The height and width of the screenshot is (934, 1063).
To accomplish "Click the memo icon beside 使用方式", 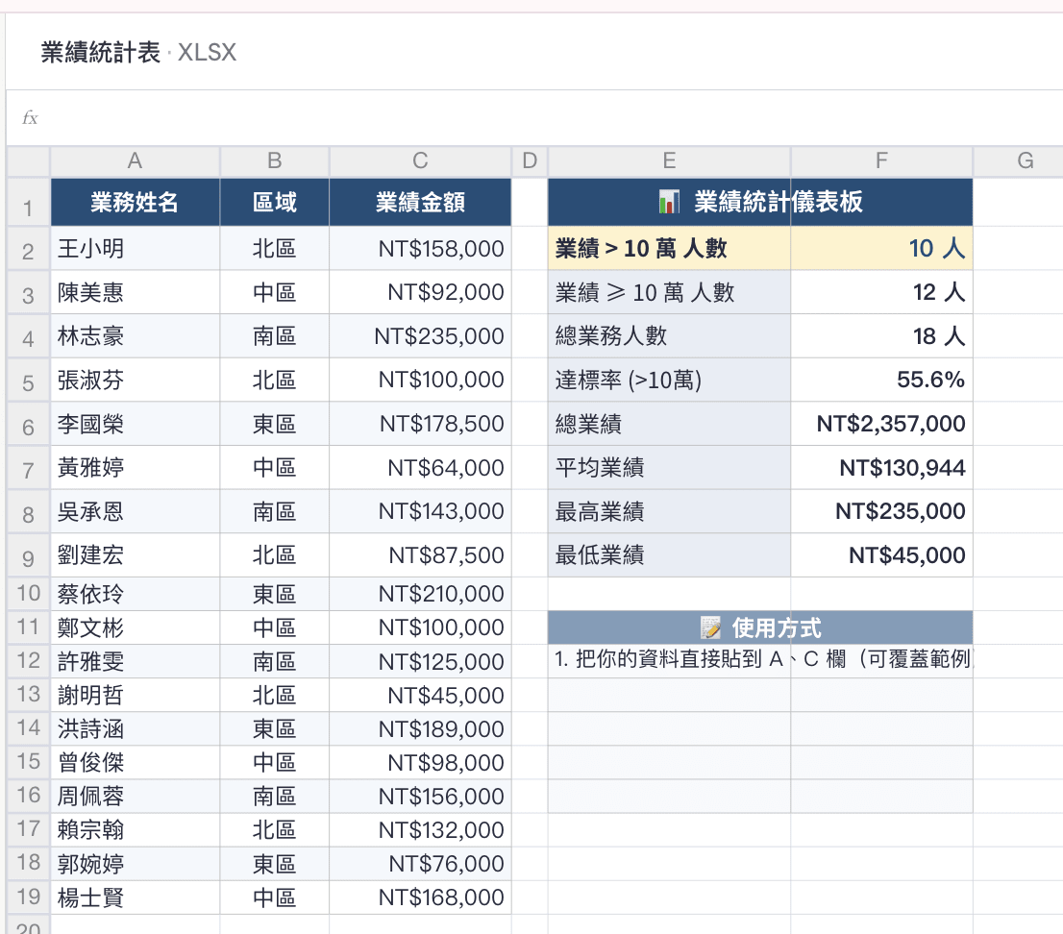I will [710, 627].
